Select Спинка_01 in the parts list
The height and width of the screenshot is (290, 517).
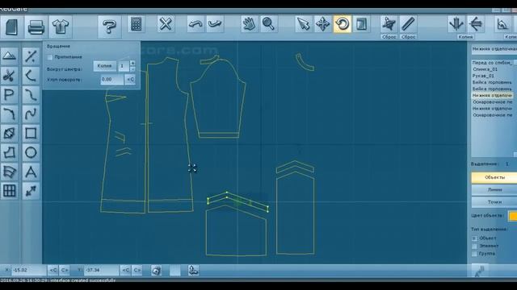click(x=485, y=69)
